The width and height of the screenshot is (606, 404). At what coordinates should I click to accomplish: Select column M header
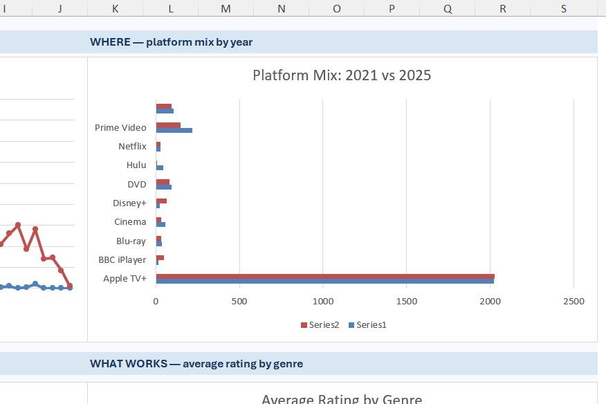point(226,8)
